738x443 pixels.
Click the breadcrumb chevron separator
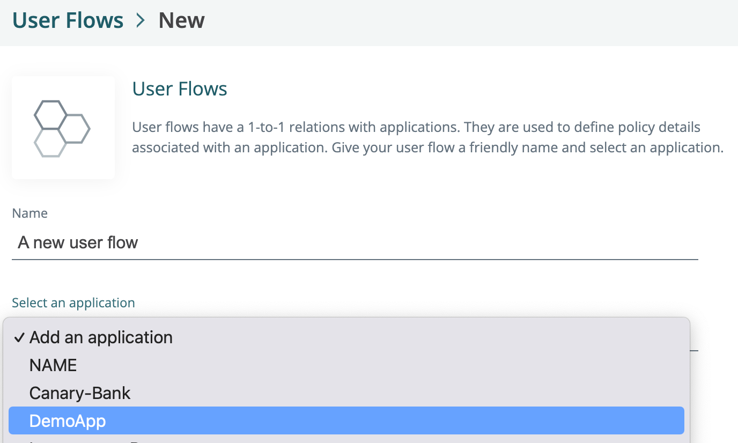tap(141, 21)
